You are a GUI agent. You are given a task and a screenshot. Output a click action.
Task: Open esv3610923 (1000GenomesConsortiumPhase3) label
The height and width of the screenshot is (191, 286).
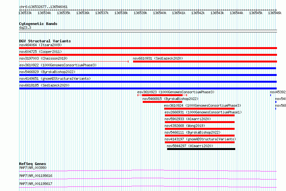click(x=176, y=92)
